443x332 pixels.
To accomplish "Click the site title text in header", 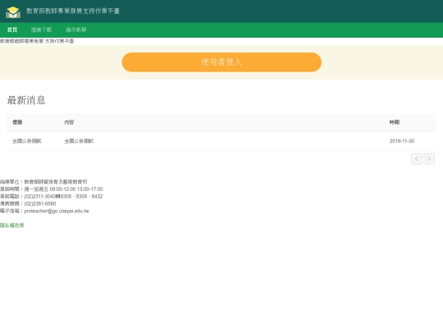I will point(73,11).
